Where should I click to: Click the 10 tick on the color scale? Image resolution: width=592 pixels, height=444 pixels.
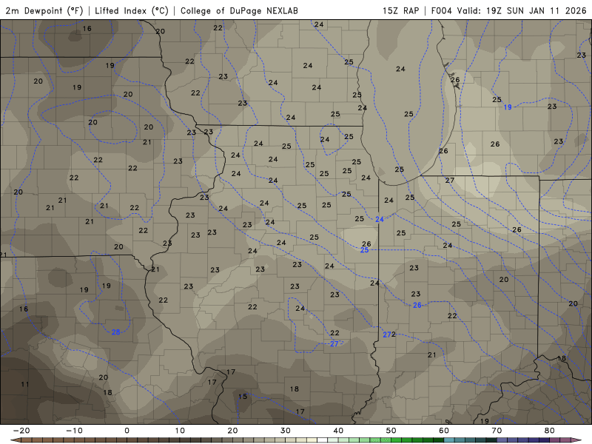tap(180, 431)
